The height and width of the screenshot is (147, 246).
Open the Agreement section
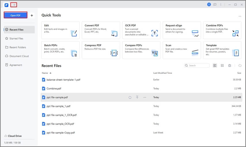click(x=19, y=65)
